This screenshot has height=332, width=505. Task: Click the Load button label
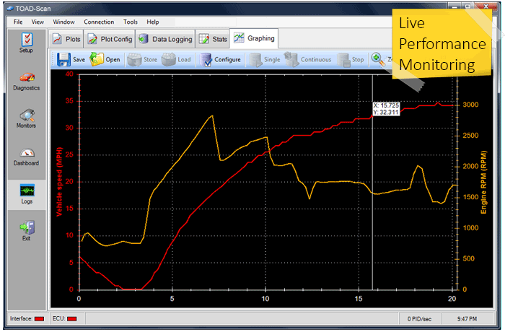click(184, 60)
